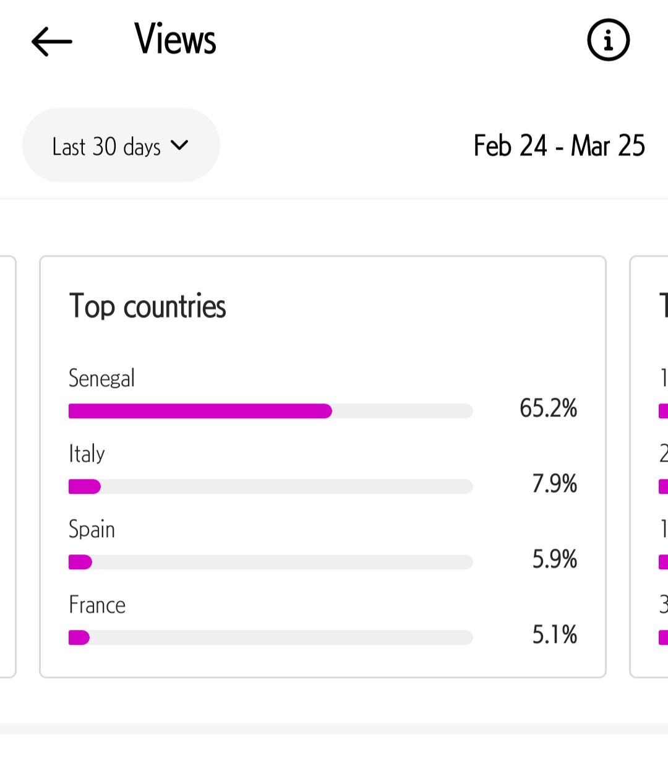Open the partially visible next card on right
The width and height of the screenshot is (668, 776).
point(649,467)
